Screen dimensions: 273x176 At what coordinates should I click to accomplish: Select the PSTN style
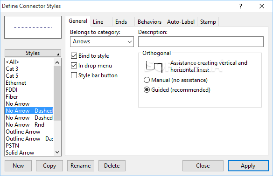(x=29, y=146)
